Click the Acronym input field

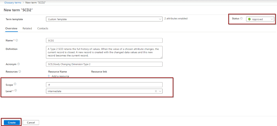coord(104,64)
